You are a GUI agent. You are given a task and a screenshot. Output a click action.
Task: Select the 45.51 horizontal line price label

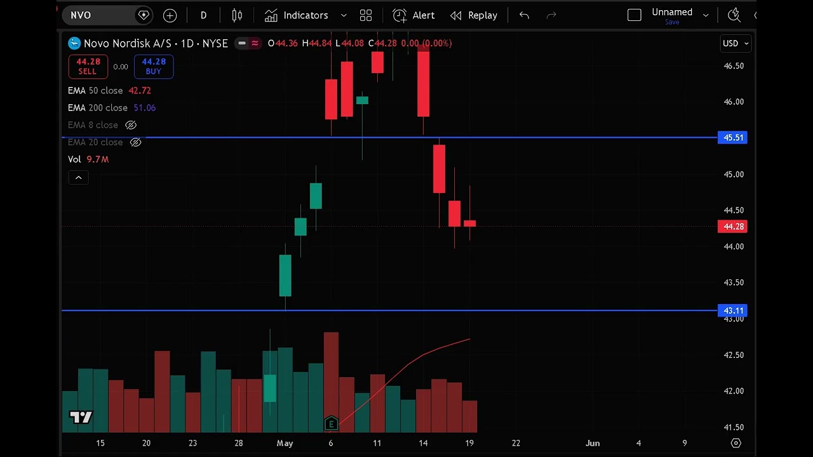(x=732, y=138)
